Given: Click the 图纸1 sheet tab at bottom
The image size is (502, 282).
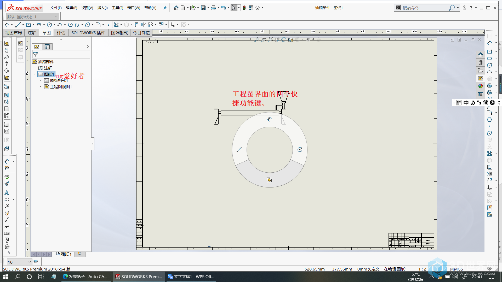Looking at the screenshot, I should (64, 254).
